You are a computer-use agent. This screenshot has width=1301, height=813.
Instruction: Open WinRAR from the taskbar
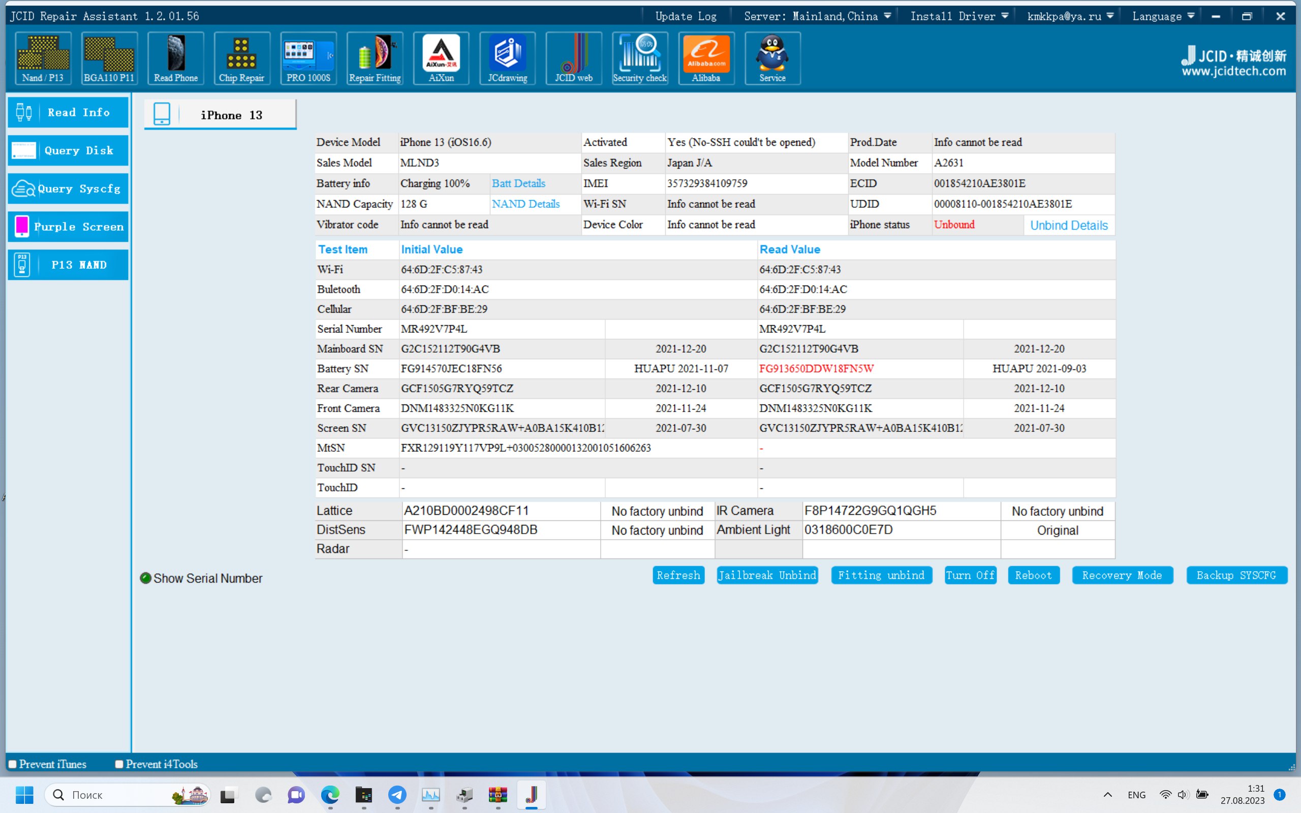click(498, 795)
